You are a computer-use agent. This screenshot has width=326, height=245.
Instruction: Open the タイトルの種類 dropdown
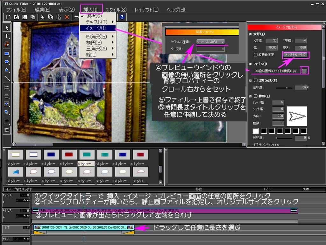click(x=210, y=42)
